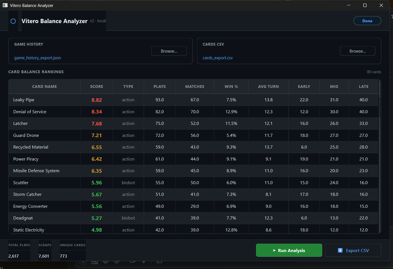Sort by the SCORE column header
Screen dimensions: 393x269
tap(97, 87)
